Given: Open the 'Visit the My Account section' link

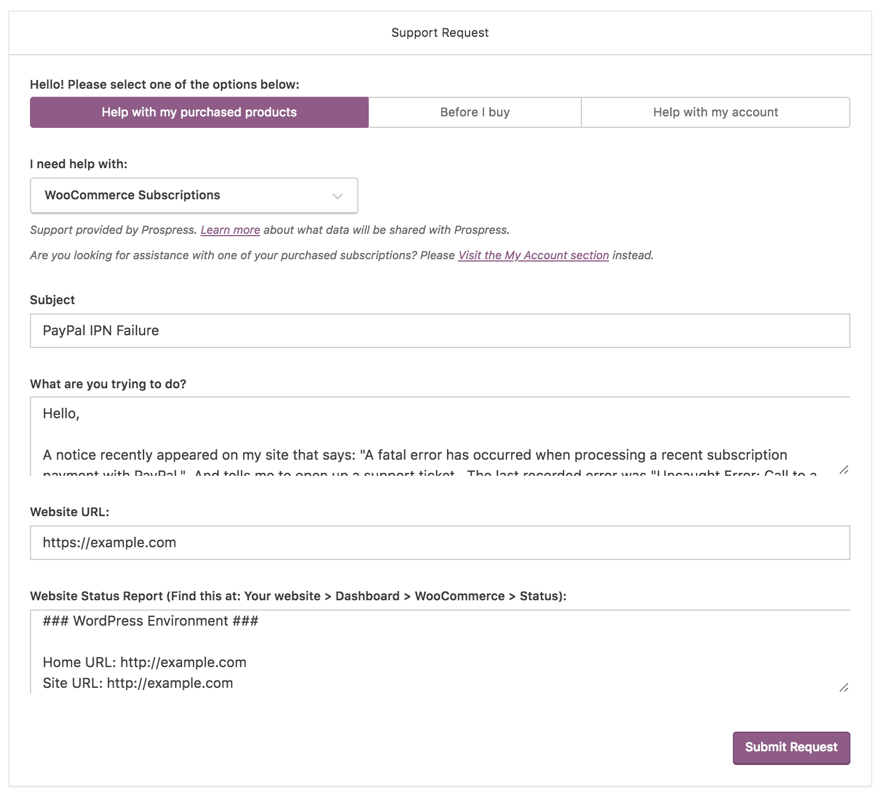Looking at the screenshot, I should tap(533, 255).
